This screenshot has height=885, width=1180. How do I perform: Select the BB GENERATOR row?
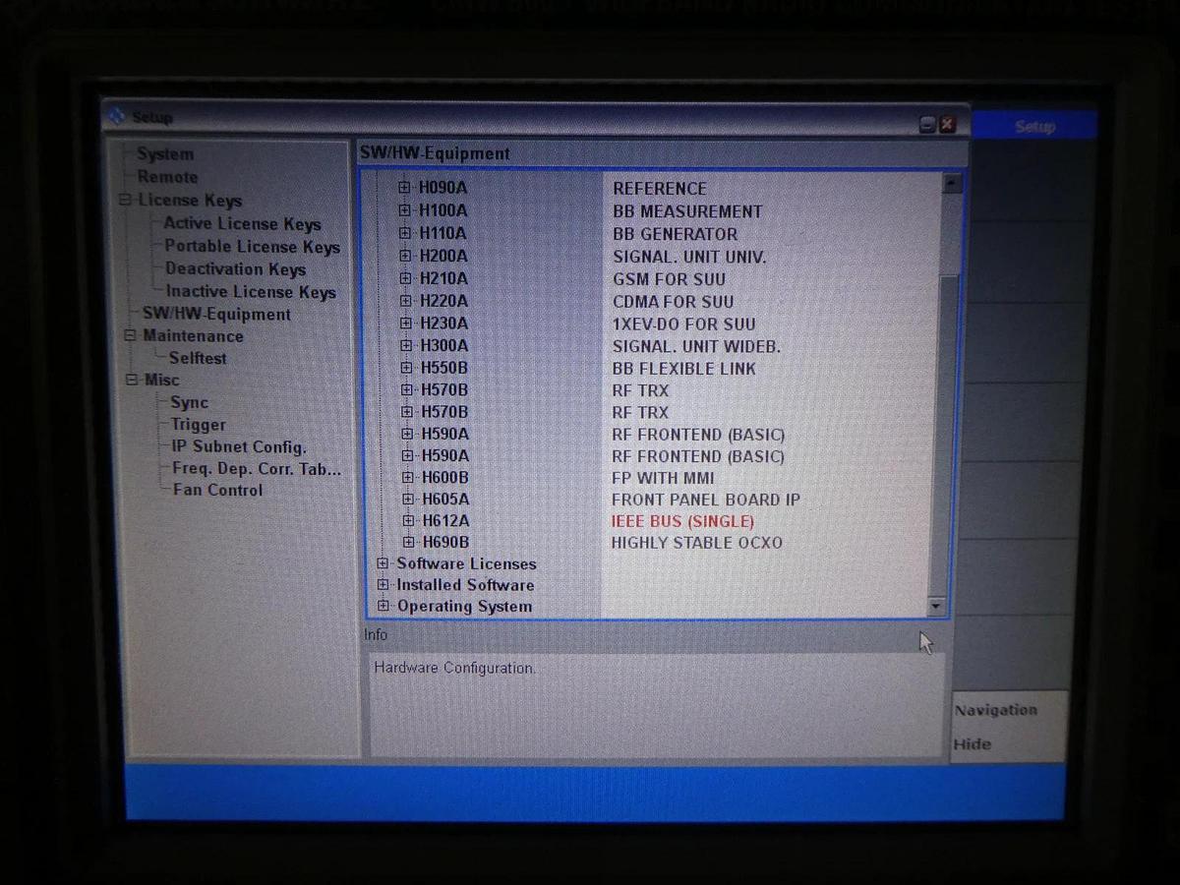click(x=675, y=234)
